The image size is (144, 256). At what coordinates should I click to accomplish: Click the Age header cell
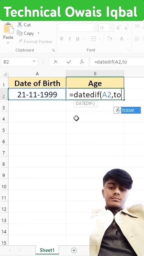95,83
